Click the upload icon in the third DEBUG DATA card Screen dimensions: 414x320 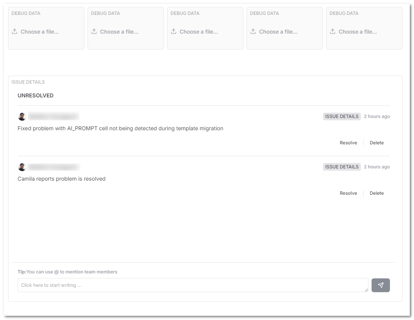[x=174, y=31]
